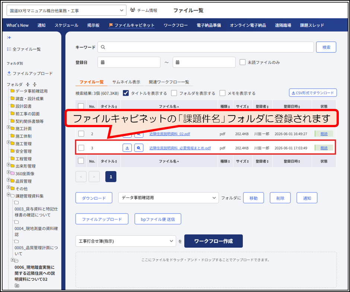The height and width of the screenshot is (292, 350).
Task: Expand the 出来形管理 folder node
Action: click(x=9, y=165)
